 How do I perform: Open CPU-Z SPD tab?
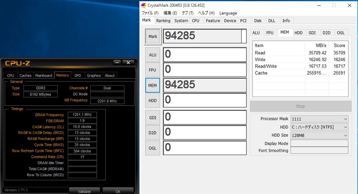pyautogui.click(x=78, y=76)
